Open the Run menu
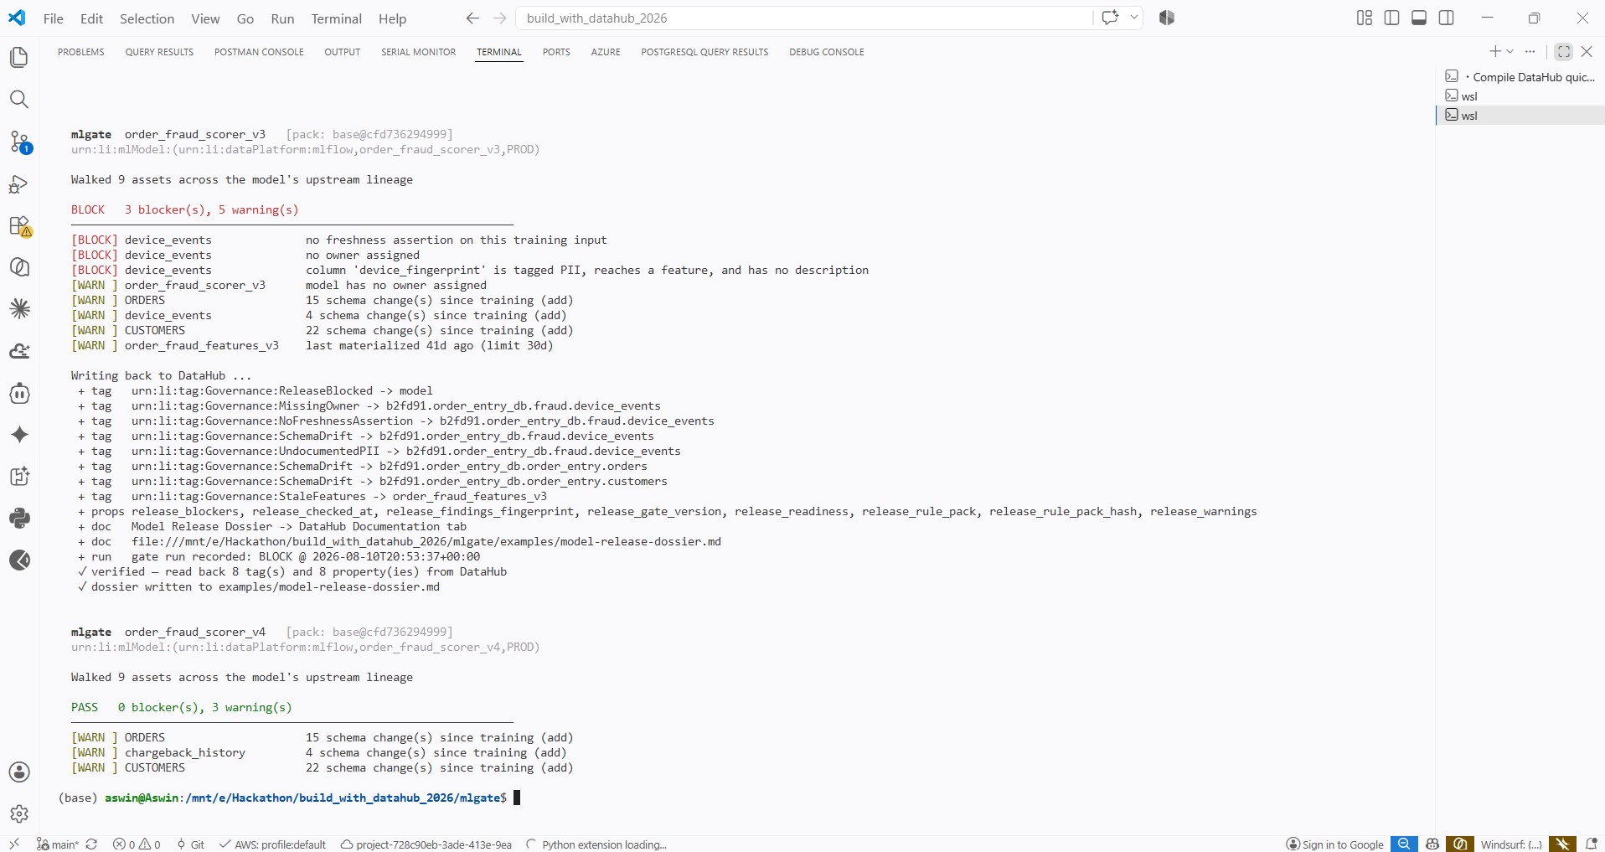The image size is (1605, 852). point(283,18)
